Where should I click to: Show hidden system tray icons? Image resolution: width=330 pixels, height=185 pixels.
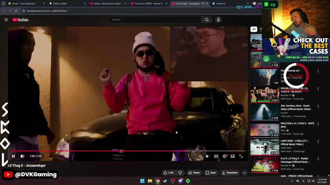coord(292,181)
